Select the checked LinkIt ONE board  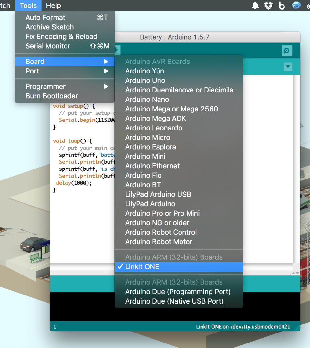coord(179,267)
